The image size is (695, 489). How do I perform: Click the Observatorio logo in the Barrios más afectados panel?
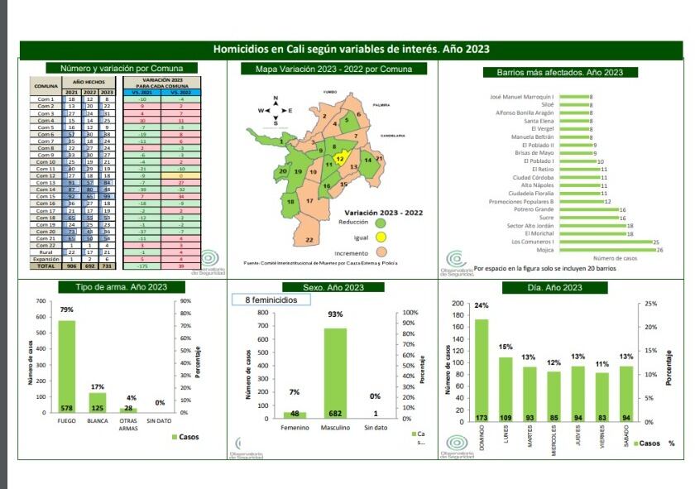(456, 259)
